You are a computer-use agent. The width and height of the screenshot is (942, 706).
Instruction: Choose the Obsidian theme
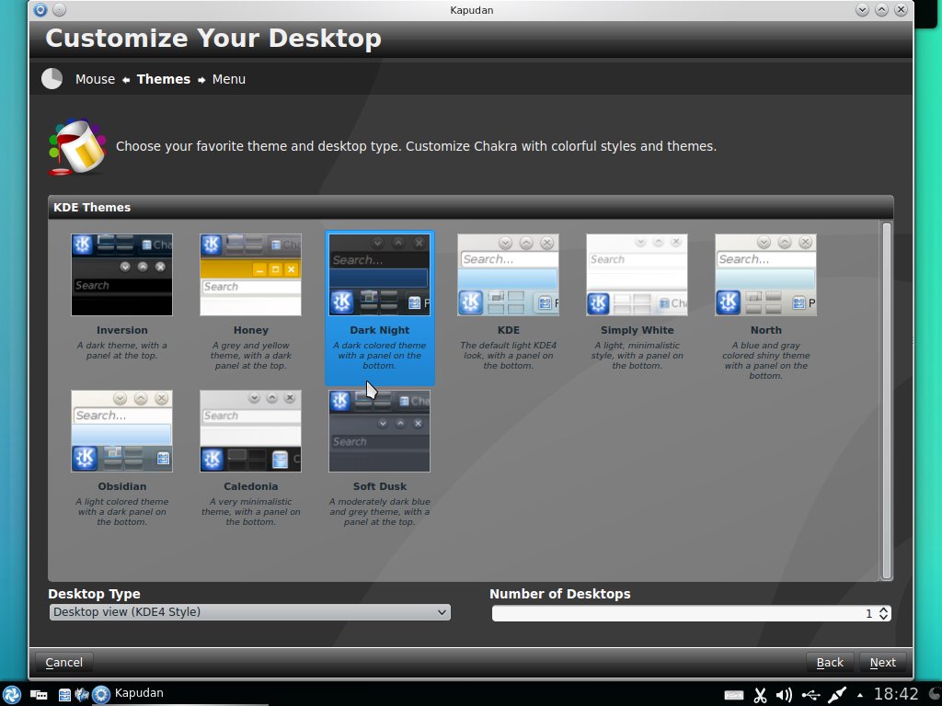pyautogui.click(x=122, y=431)
